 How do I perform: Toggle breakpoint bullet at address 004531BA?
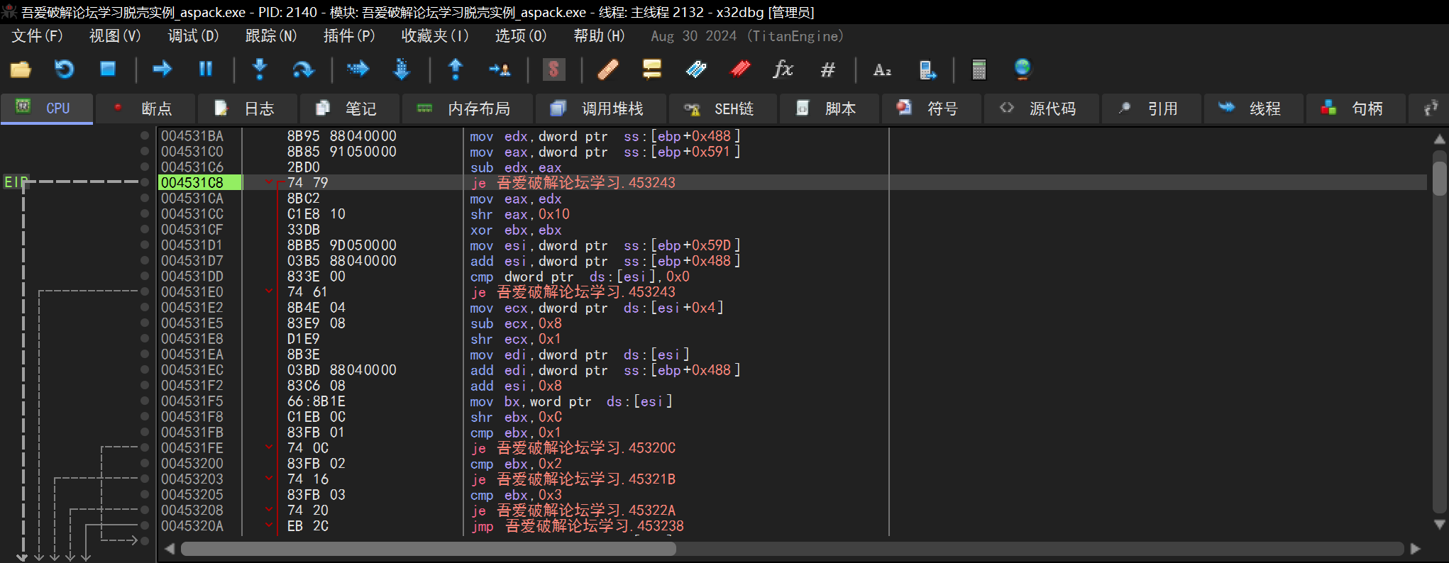click(x=145, y=136)
